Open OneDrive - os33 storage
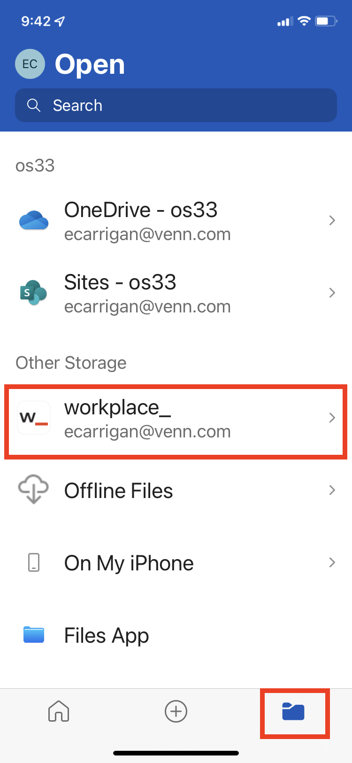 (176, 221)
